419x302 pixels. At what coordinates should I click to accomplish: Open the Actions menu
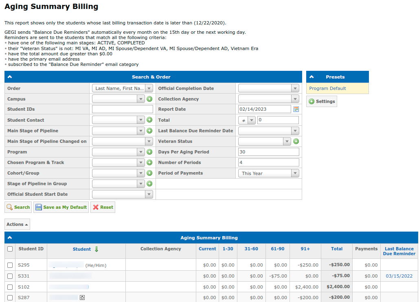point(17,224)
